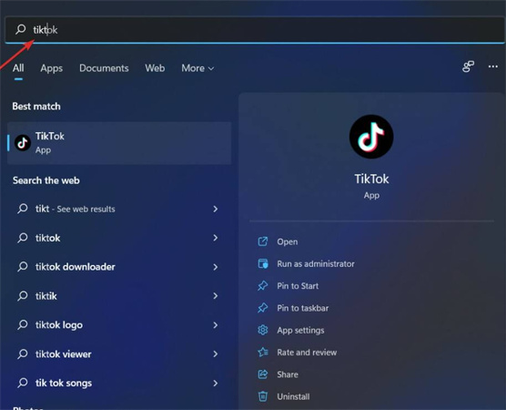506x410 pixels.
Task: Click search icon beside 'tiktok downloader'
Action: tap(22, 267)
